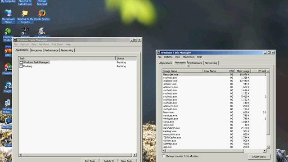
Task: Click the Status column header in Applications list
Action: tap(126, 58)
